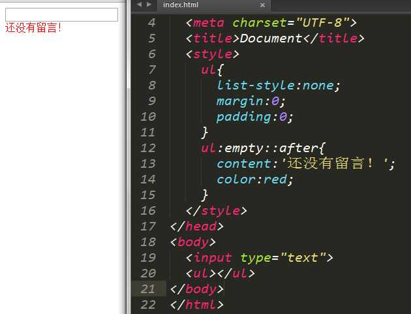This screenshot has width=411, height=314.
Task: Click the padding:0 declaration
Action: [x=255, y=117]
